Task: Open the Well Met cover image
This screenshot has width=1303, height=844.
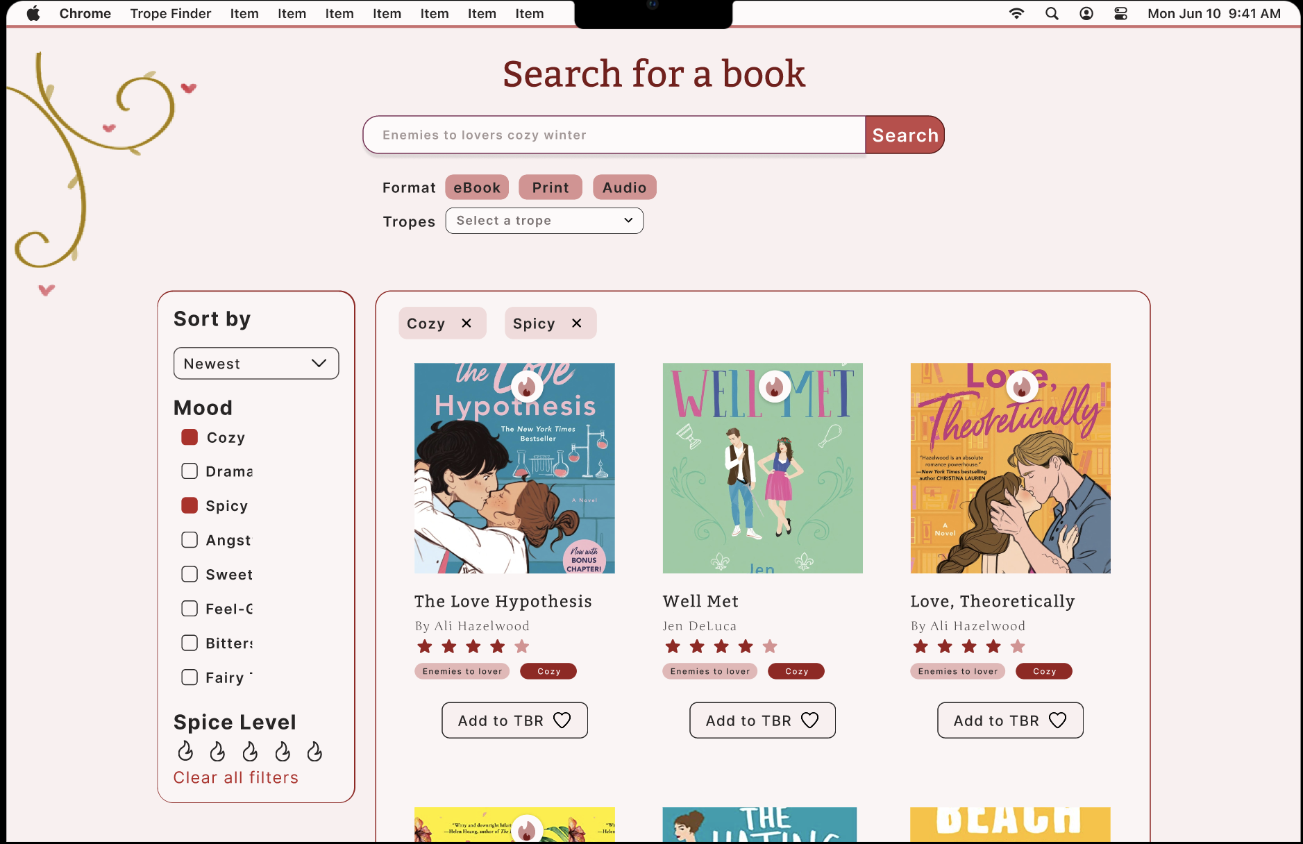Action: 762,469
